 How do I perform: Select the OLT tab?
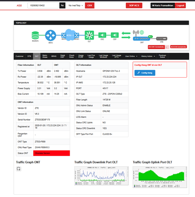pyautogui.click(x=37, y=56)
